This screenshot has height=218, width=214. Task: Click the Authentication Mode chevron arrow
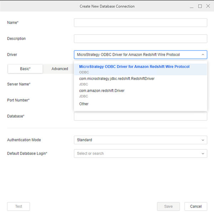(203, 140)
